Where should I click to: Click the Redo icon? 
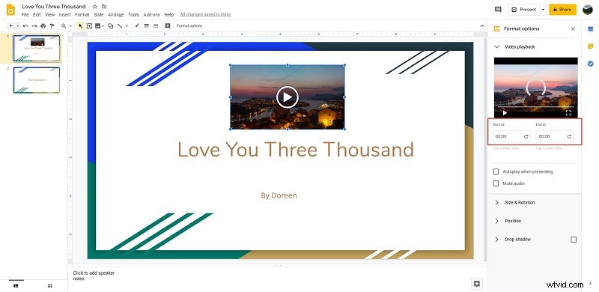pyautogui.click(x=34, y=26)
